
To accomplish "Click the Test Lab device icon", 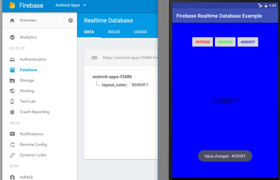I will 12,102.
